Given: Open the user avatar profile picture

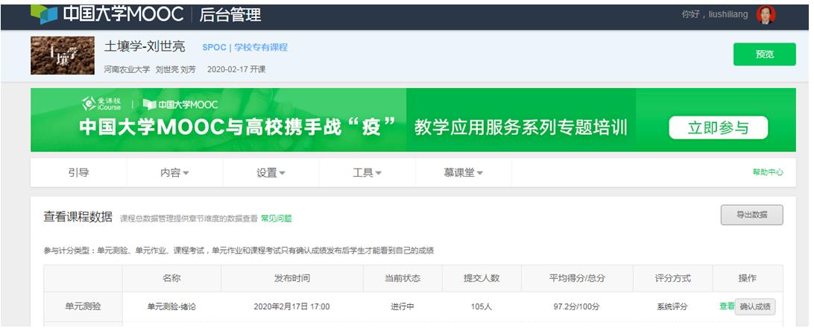Looking at the screenshot, I should (766, 14).
